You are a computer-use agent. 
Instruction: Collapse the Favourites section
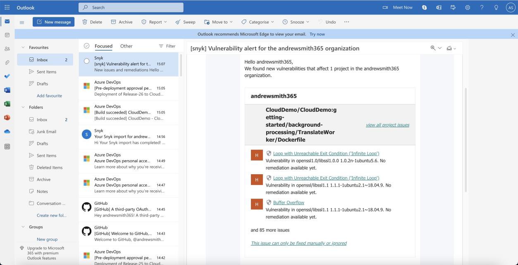click(x=23, y=47)
